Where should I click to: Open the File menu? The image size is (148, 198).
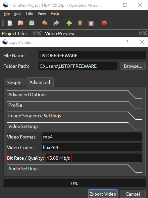tap(7, 14)
